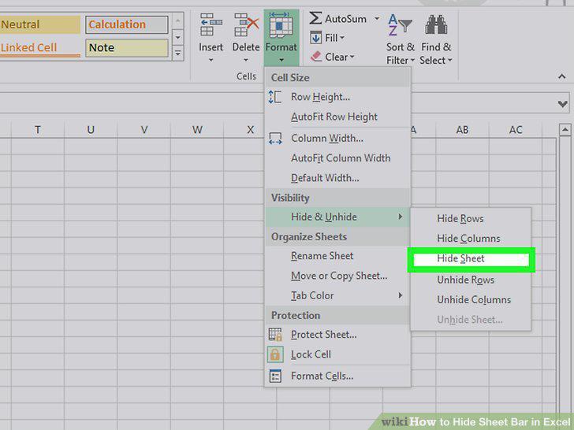Apply the Calculation cell style
The height and width of the screenshot is (430, 574).
pos(127,24)
